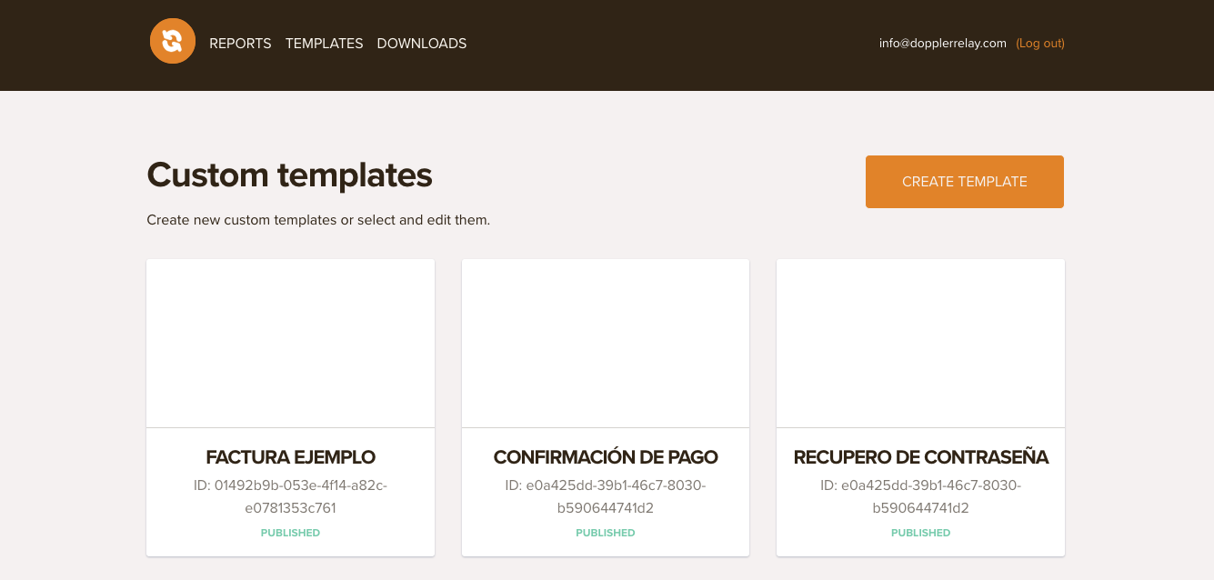Open the Downloads menu item
Image resolution: width=1214 pixels, height=580 pixels.
(x=422, y=44)
